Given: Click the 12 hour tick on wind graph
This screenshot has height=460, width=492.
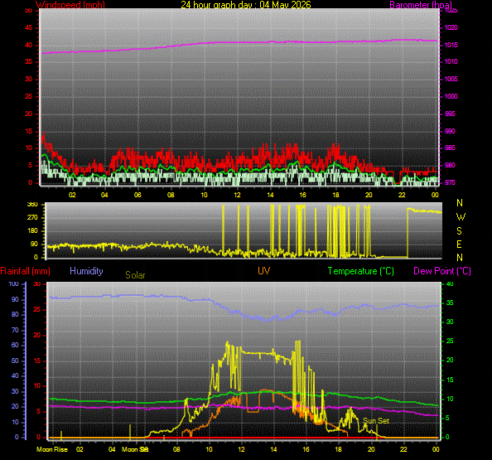Looking at the screenshot, I should pos(237,195).
